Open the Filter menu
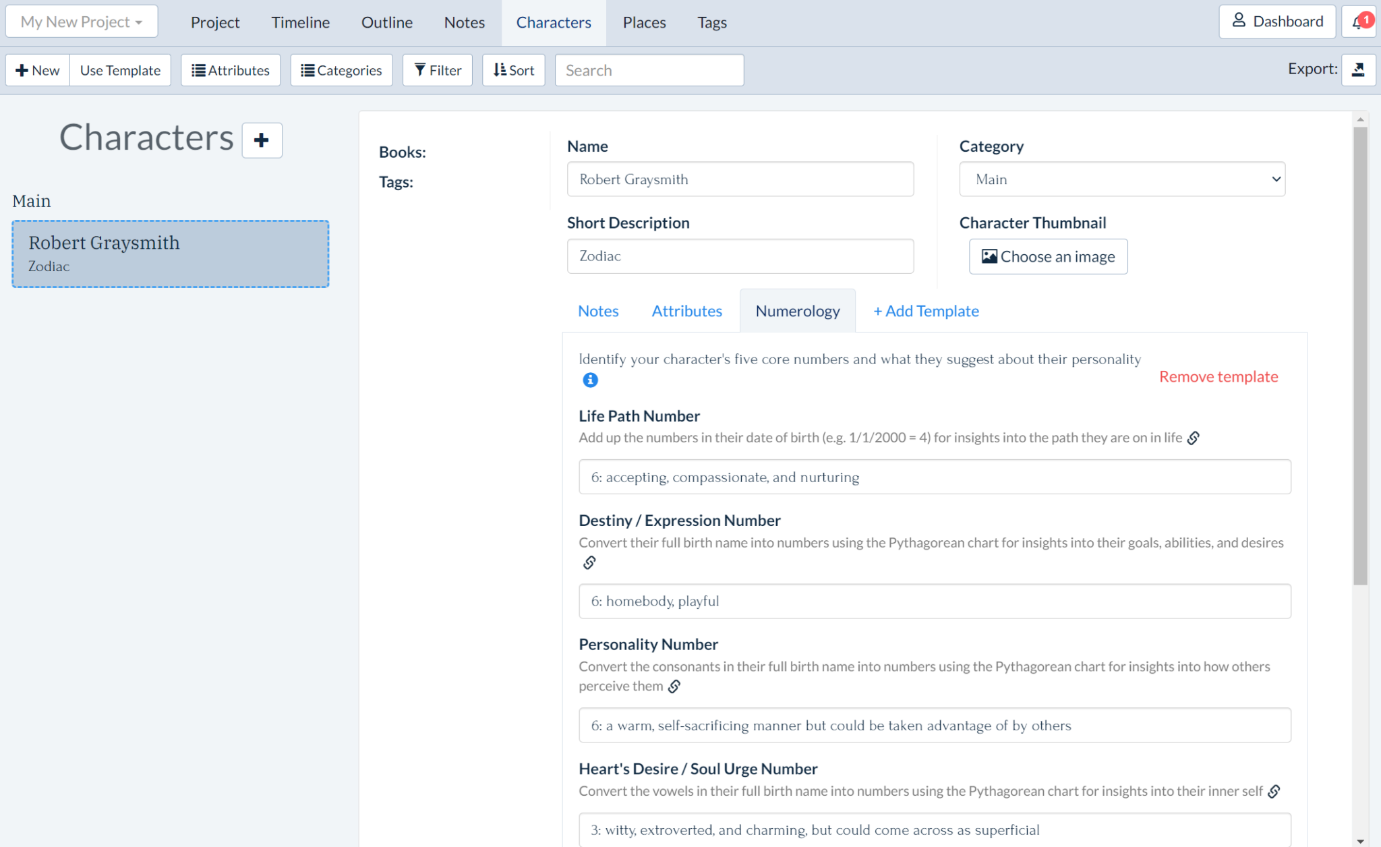This screenshot has height=847, width=1381. [437, 70]
